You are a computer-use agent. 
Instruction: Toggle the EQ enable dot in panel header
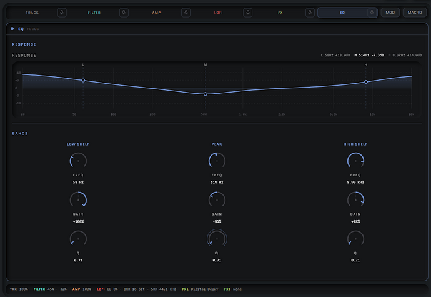(12, 29)
